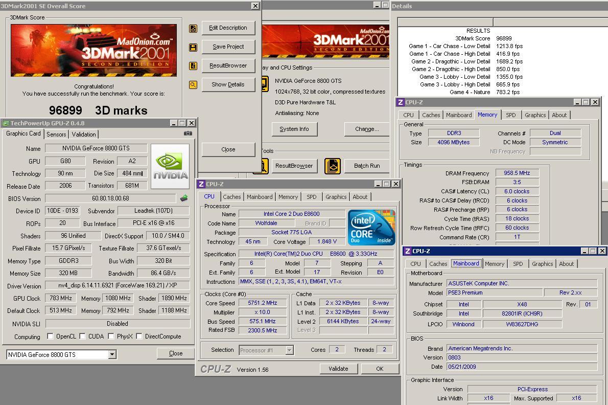Enable the OpenCL checkbox

(x=50, y=336)
